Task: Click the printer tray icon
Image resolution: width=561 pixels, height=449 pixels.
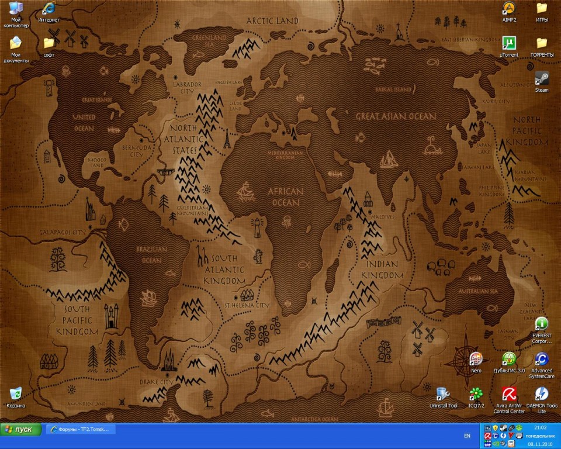Action: pos(519,436)
